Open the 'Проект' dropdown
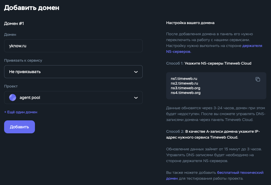Viewport: 271px width, 185px height. pos(73,97)
